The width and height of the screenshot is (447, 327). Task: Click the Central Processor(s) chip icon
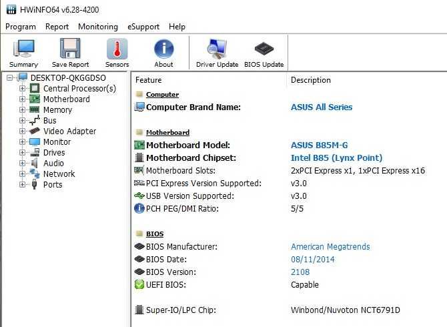pos(35,88)
